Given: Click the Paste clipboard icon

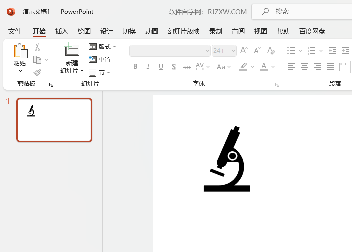Looking at the screenshot, I should click(20, 51).
